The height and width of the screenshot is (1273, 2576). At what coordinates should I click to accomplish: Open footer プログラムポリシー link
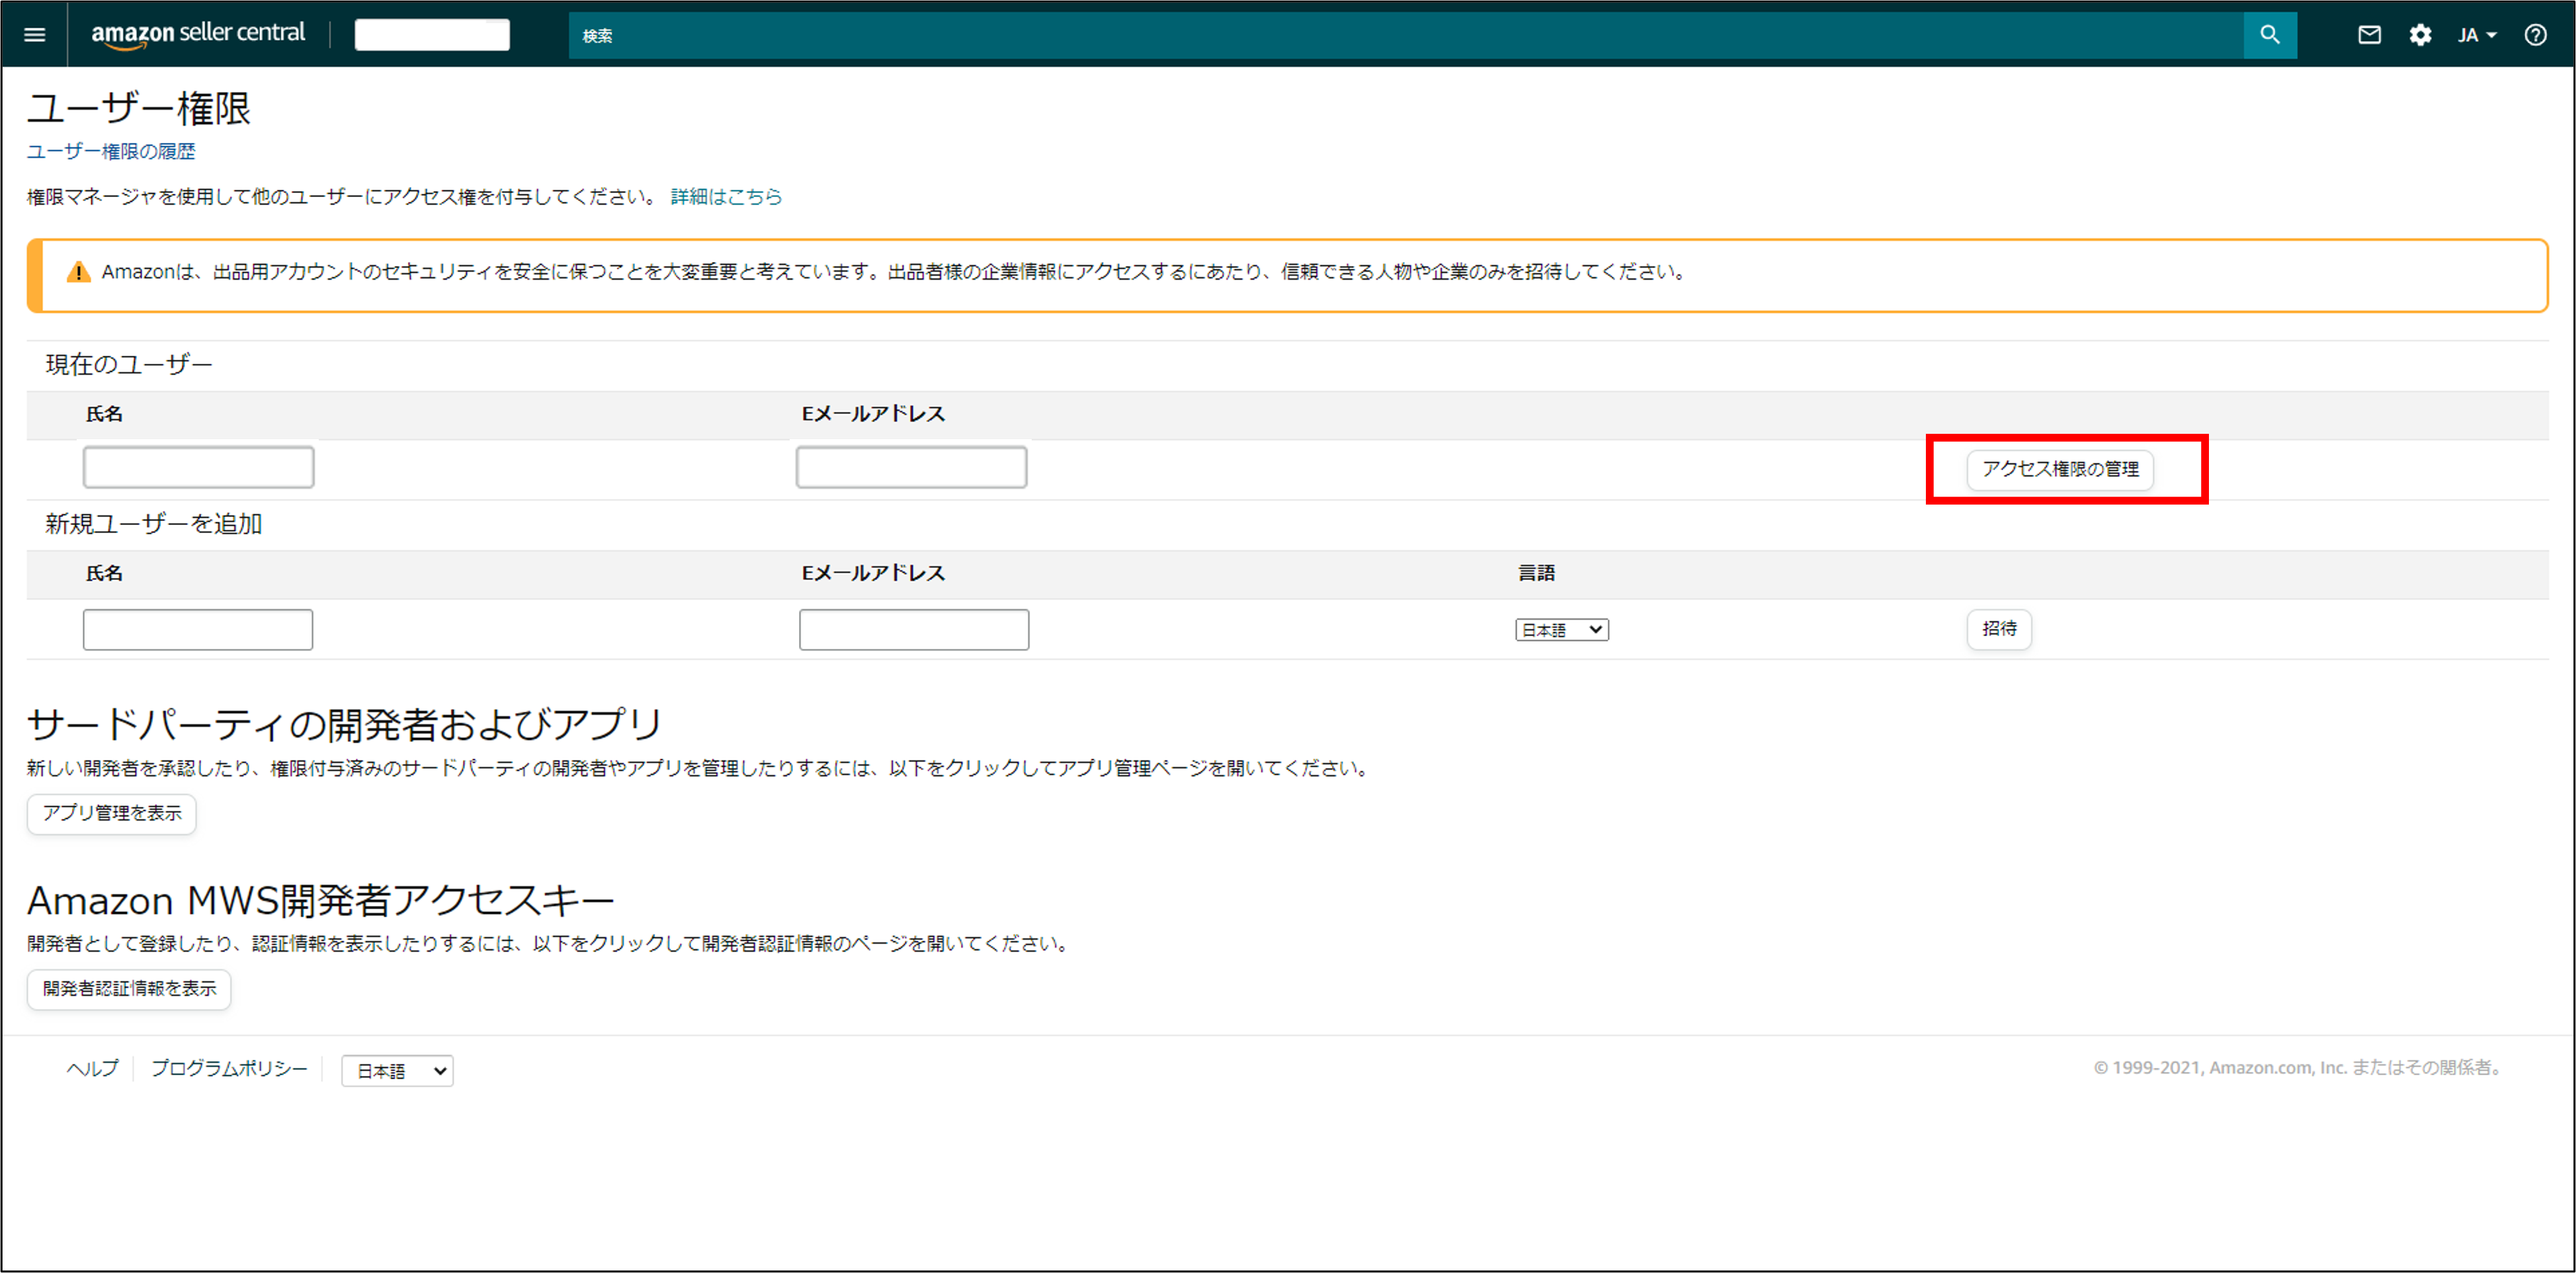point(229,1068)
